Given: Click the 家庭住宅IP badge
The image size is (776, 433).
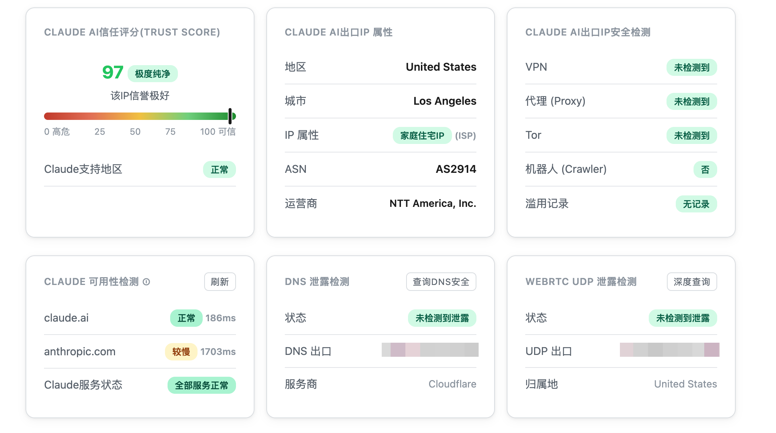Looking at the screenshot, I should (422, 135).
